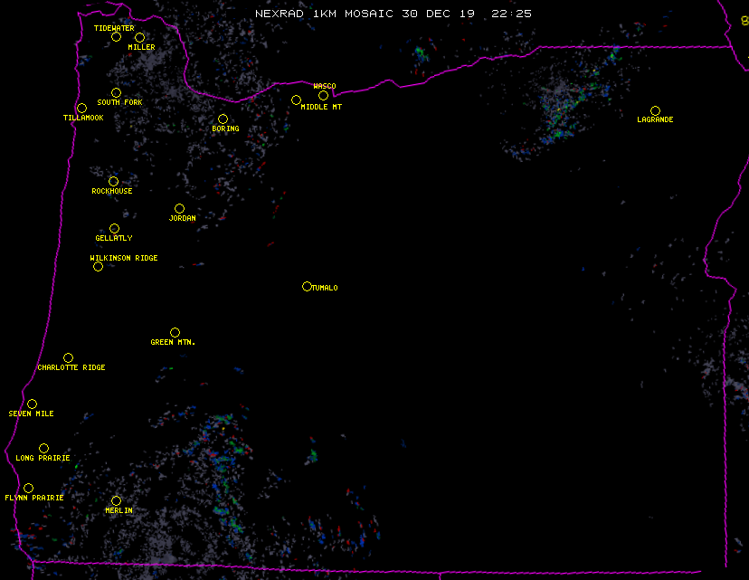The width and height of the screenshot is (749, 580).
Task: Select the Tillamook station circle
Action: point(81,108)
